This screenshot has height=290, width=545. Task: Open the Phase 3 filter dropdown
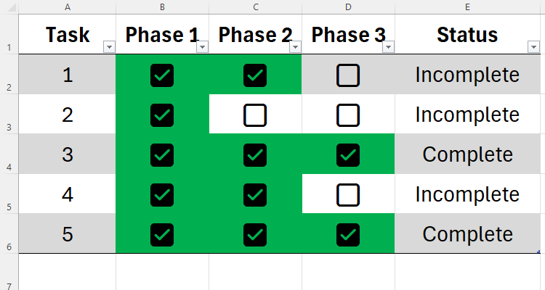388,47
